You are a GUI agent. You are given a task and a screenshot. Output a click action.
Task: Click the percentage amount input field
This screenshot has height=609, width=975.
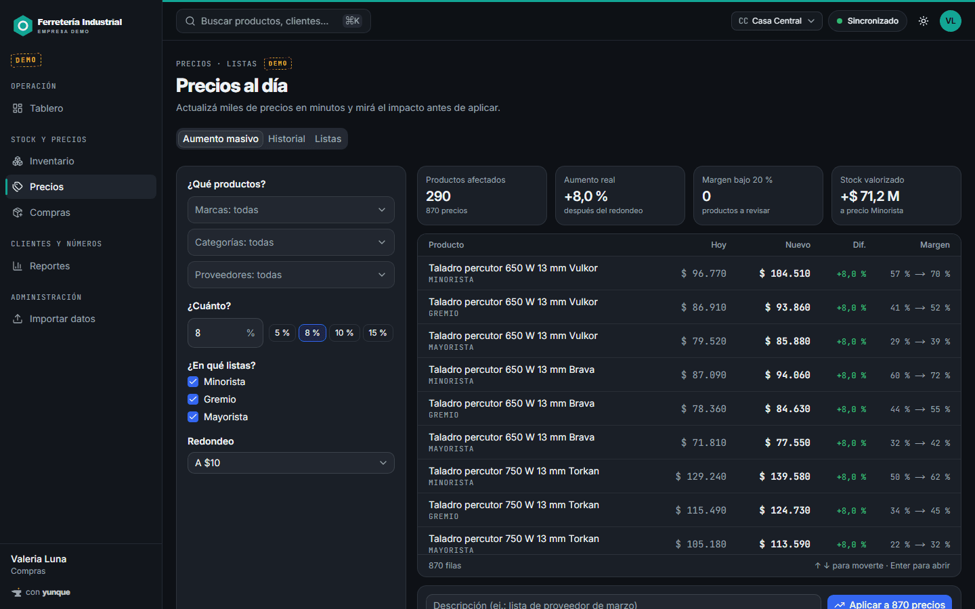pos(225,333)
